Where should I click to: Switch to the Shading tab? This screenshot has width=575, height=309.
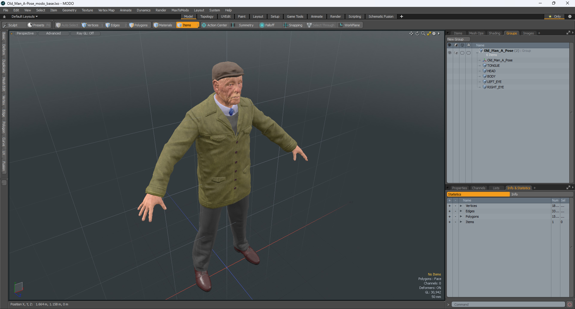coord(494,33)
